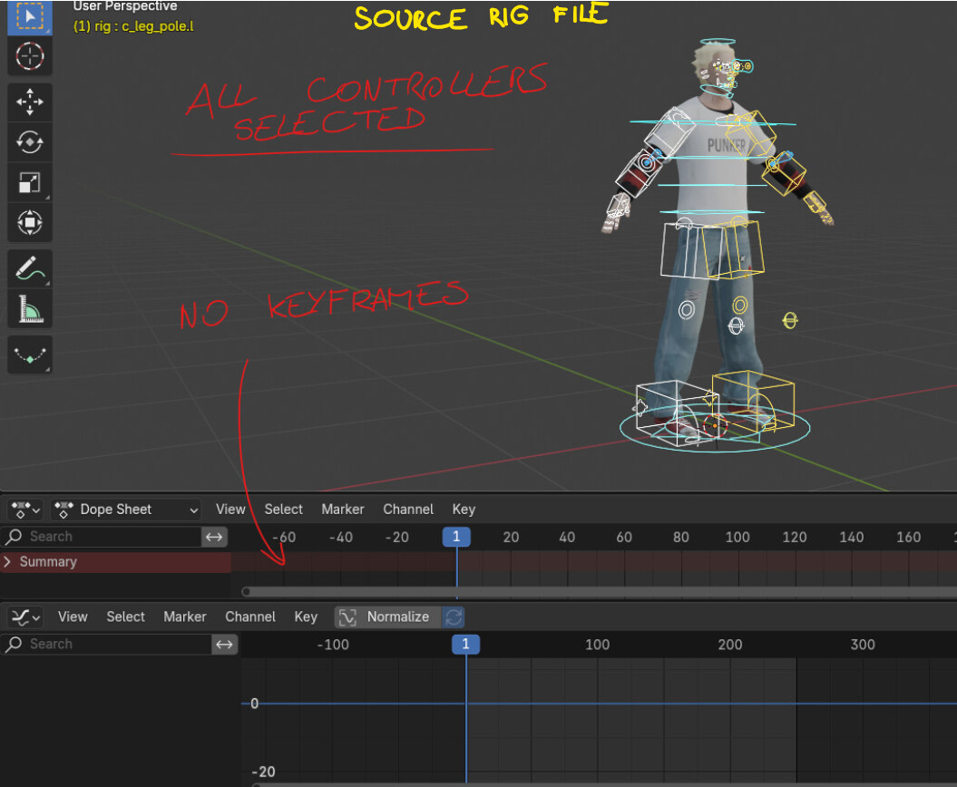Open Graph Editor Channel menu
The height and width of the screenshot is (787, 957).
250,617
